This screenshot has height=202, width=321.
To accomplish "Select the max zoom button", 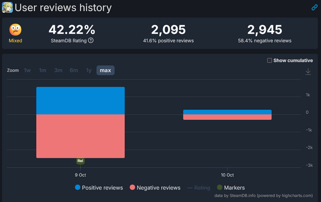I will 105,70.
